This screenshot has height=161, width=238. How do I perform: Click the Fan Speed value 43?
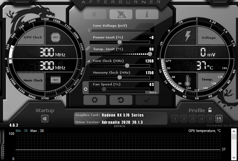coord(152,84)
